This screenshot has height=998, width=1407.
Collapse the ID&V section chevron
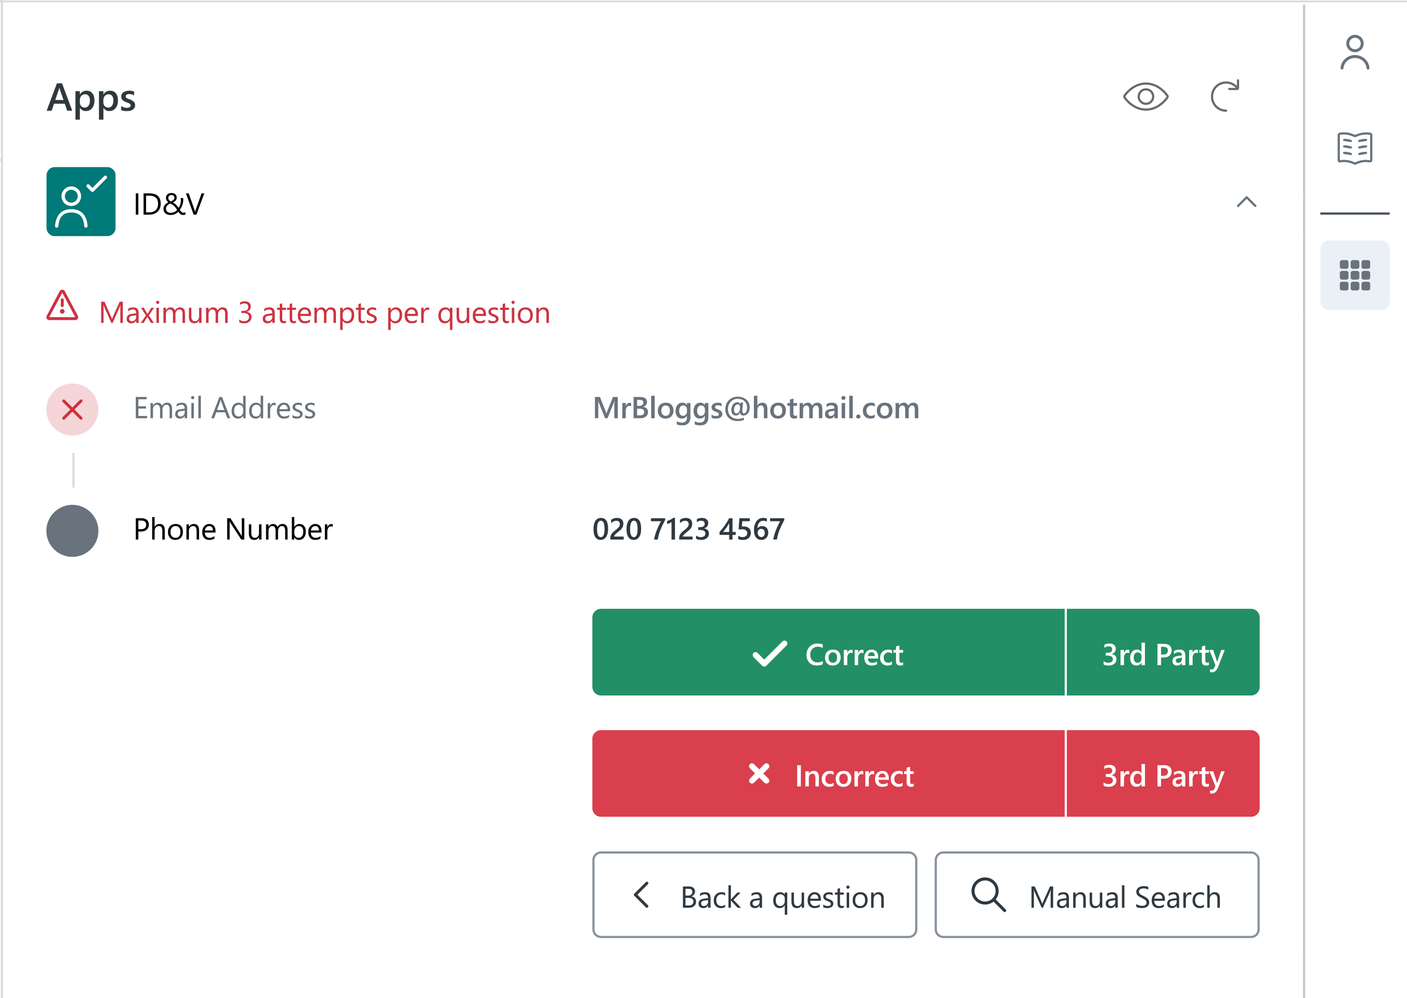(1246, 202)
